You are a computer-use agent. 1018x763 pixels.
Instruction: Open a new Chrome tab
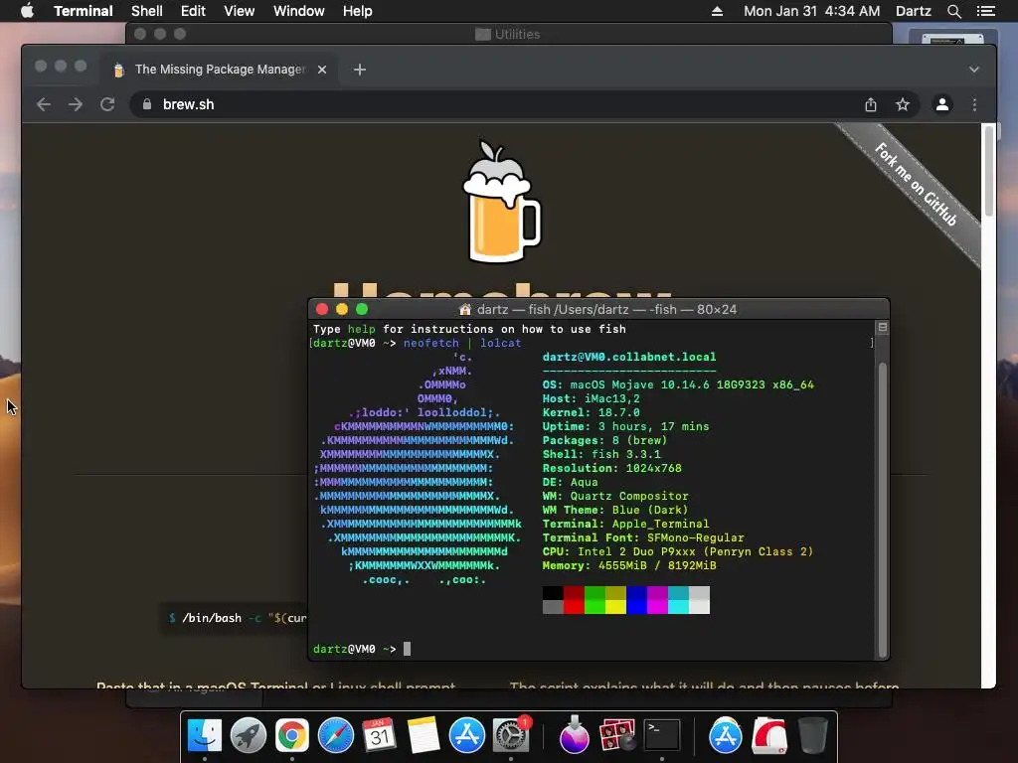coord(360,70)
